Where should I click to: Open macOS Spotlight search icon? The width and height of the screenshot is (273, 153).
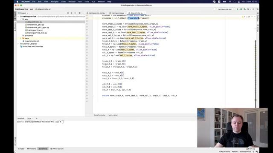(235, 2)
